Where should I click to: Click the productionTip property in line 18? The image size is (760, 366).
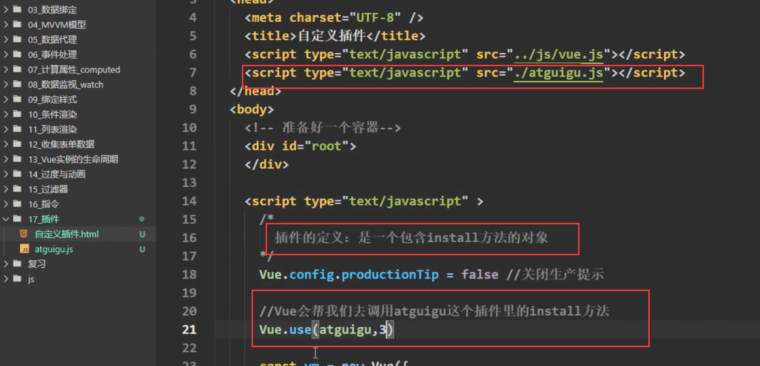(x=390, y=275)
